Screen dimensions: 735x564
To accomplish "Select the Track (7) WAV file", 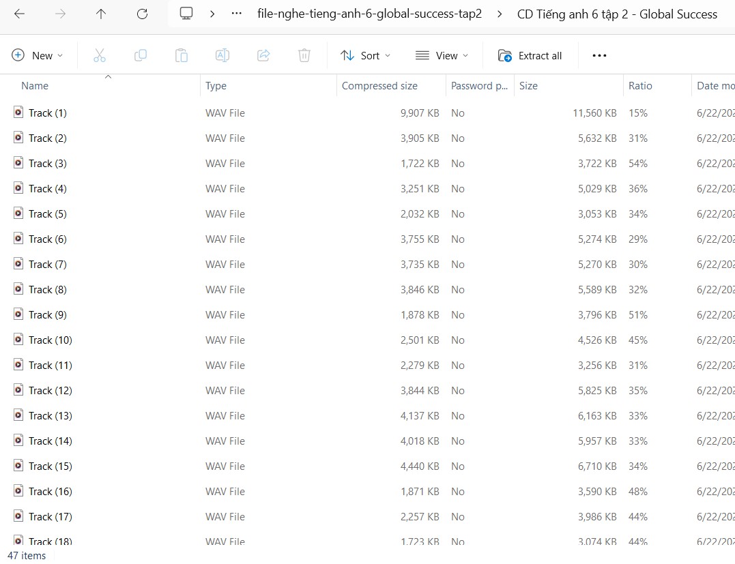I will 47,265.
